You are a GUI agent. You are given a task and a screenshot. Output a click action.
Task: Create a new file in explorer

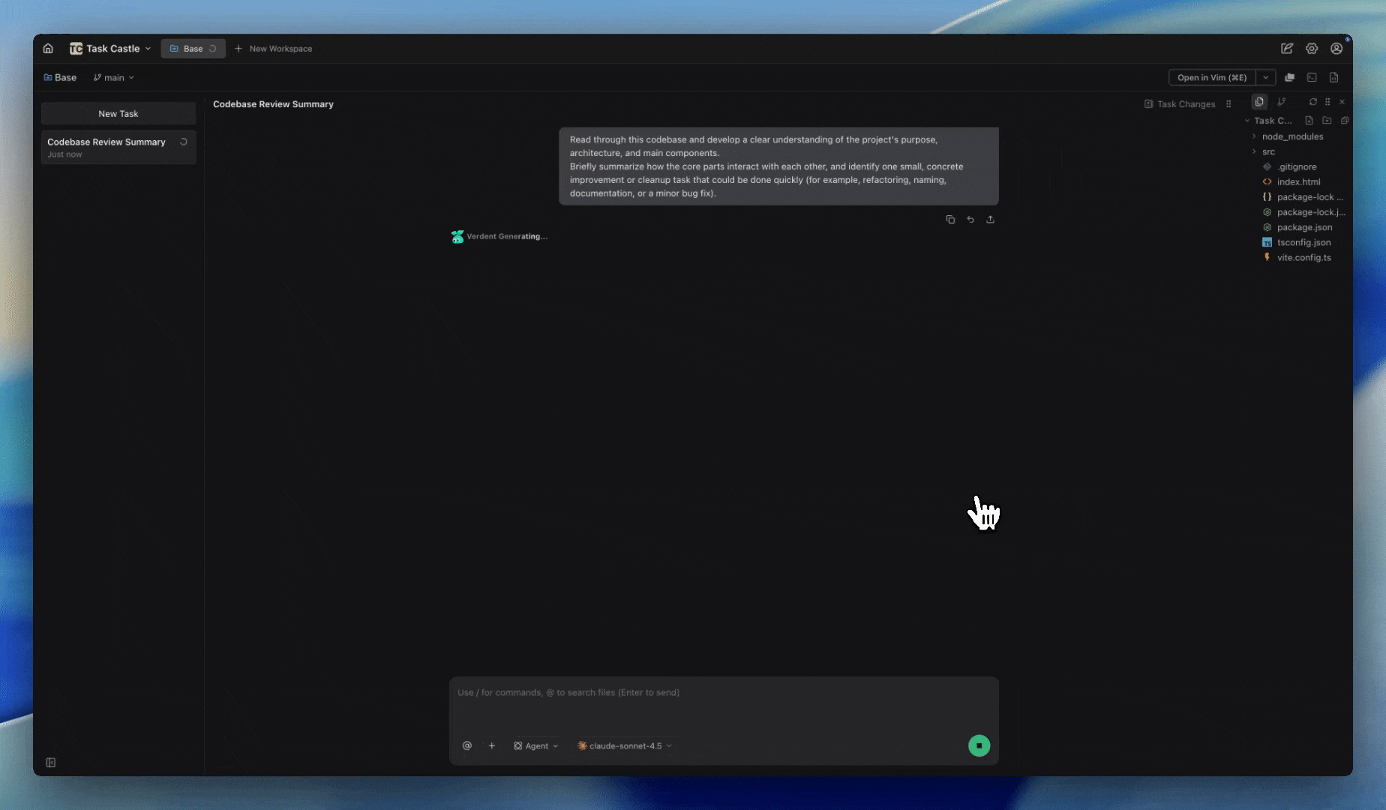1309,121
